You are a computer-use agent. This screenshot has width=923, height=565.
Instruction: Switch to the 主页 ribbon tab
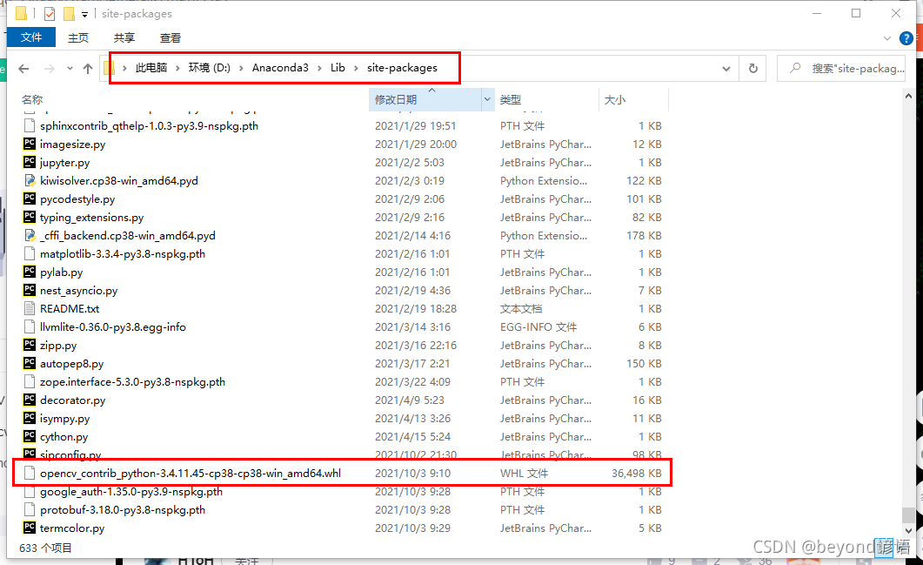(x=77, y=37)
